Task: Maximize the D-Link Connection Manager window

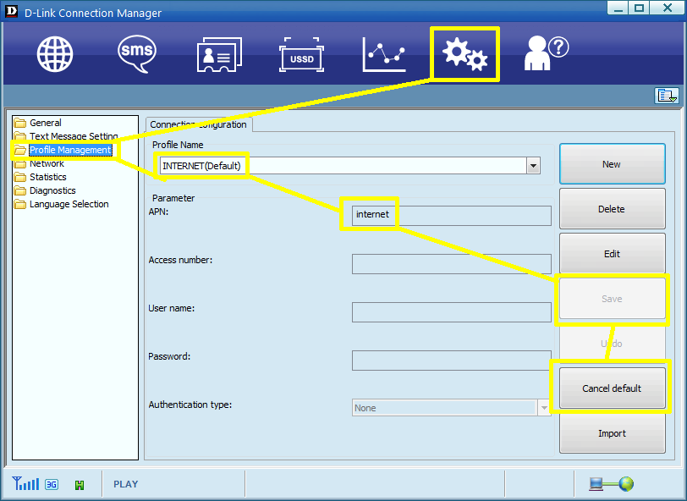Action: click(640, 8)
